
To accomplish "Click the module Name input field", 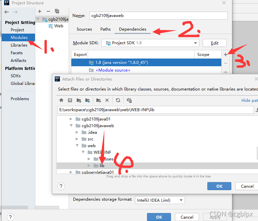I will (x=158, y=16).
